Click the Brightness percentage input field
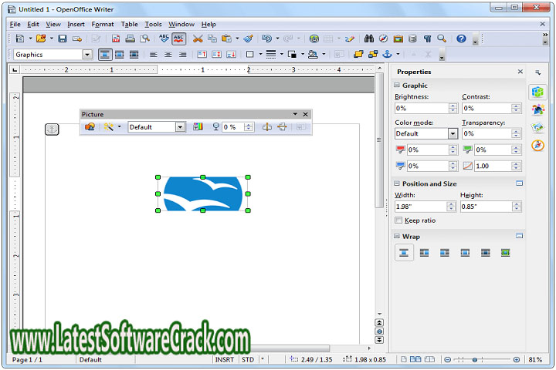Image resolution: width=556 pixels, height=370 pixels. pos(421,109)
